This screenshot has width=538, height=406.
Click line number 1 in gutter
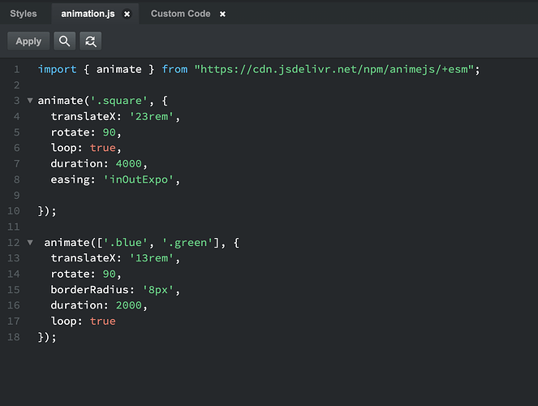(x=16, y=70)
